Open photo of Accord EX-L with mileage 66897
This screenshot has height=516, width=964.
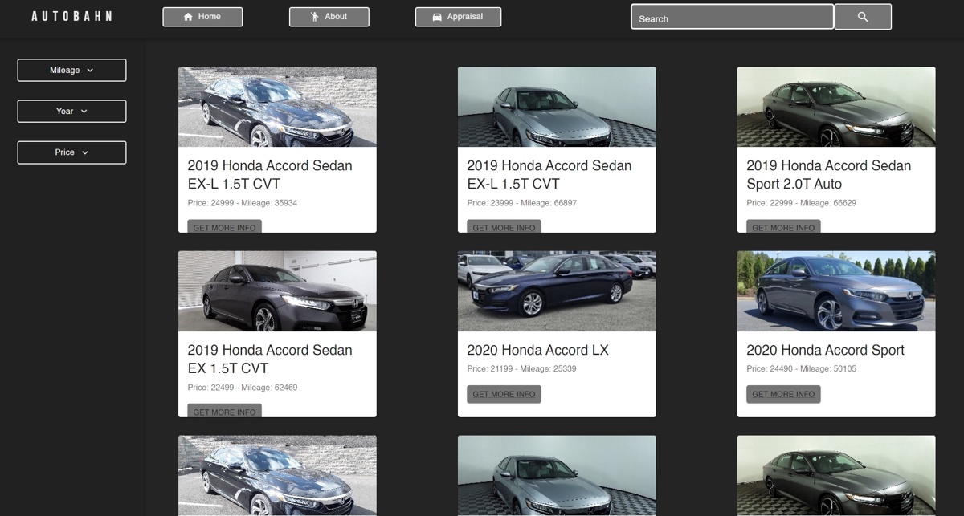[x=557, y=107]
